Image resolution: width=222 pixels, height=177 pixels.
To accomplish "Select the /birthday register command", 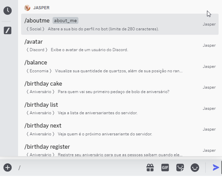I will click(x=47, y=147).
